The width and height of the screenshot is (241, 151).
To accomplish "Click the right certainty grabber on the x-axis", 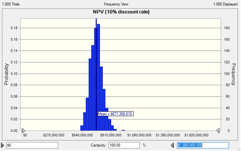I will (x=218, y=131).
